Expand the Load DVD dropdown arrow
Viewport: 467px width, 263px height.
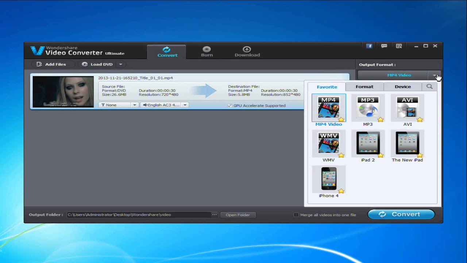[121, 64]
